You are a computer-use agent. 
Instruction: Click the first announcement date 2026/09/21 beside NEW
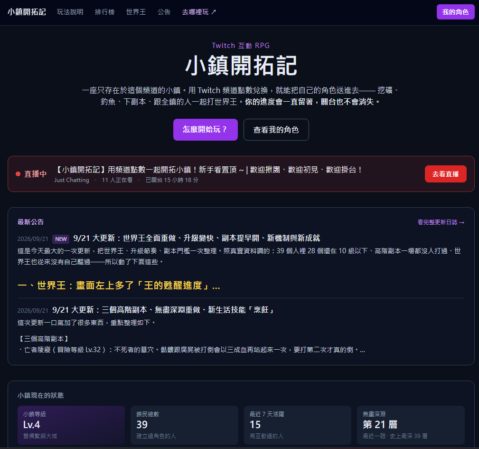pyautogui.click(x=33, y=239)
